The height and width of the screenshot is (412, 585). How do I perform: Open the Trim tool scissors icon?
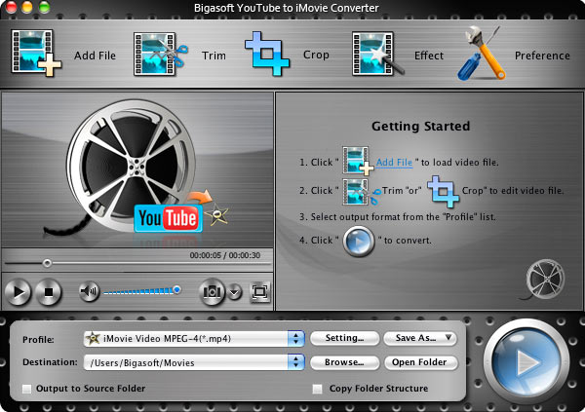pyautogui.click(x=161, y=55)
